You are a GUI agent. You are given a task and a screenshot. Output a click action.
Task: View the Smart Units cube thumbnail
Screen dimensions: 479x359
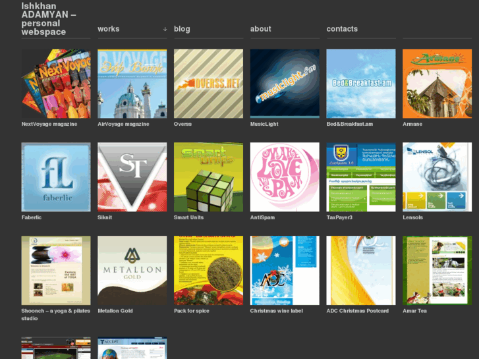pos(208,177)
